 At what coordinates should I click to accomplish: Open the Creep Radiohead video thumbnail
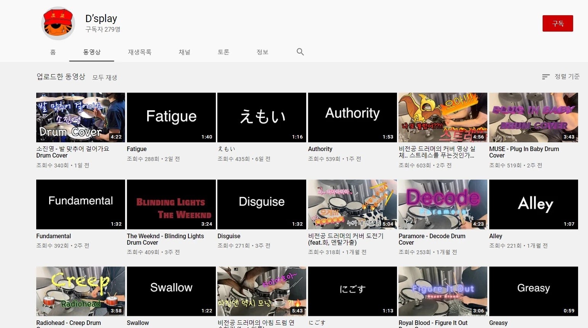click(x=80, y=291)
